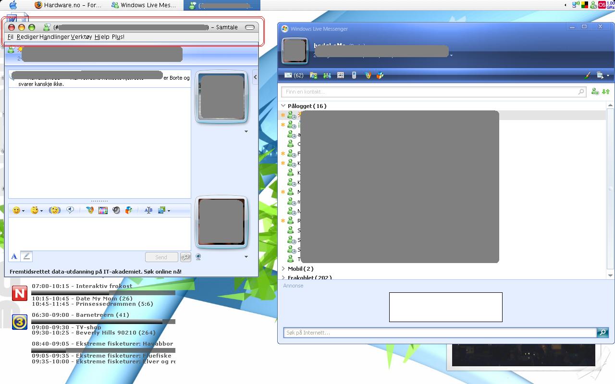The image size is (615, 384).
Task: Click the colored cubes icon in Messenger toolbar
Action: [380, 75]
